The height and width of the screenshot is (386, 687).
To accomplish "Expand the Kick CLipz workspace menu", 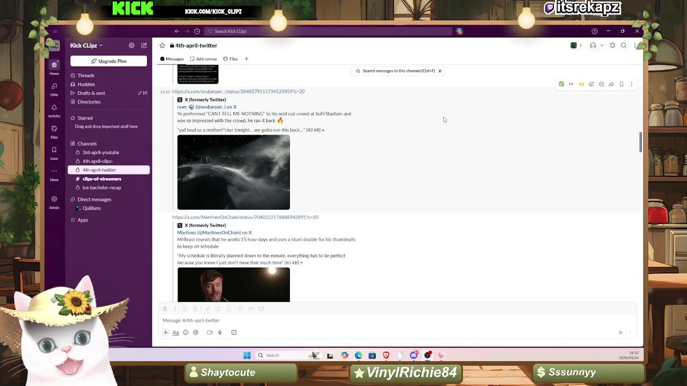I will point(86,46).
